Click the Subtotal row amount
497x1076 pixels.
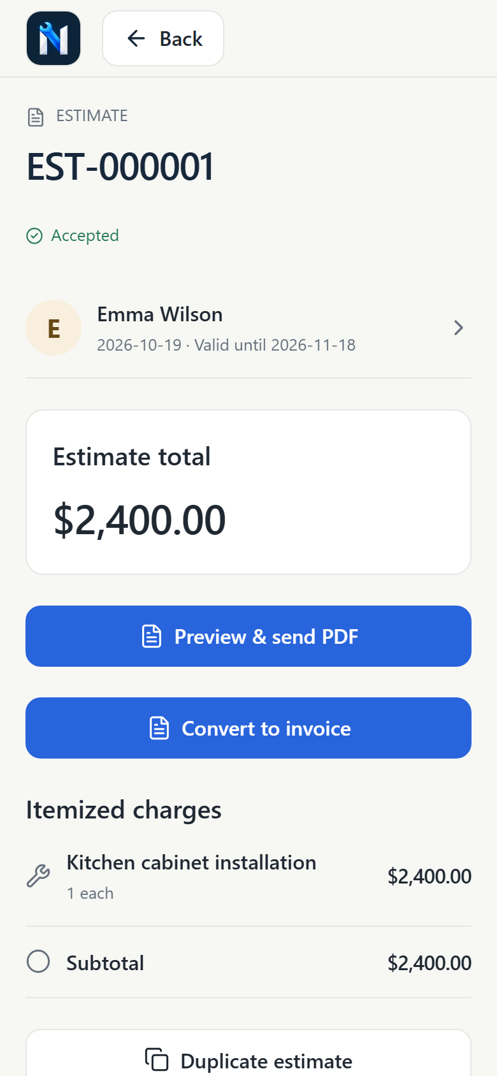429,963
